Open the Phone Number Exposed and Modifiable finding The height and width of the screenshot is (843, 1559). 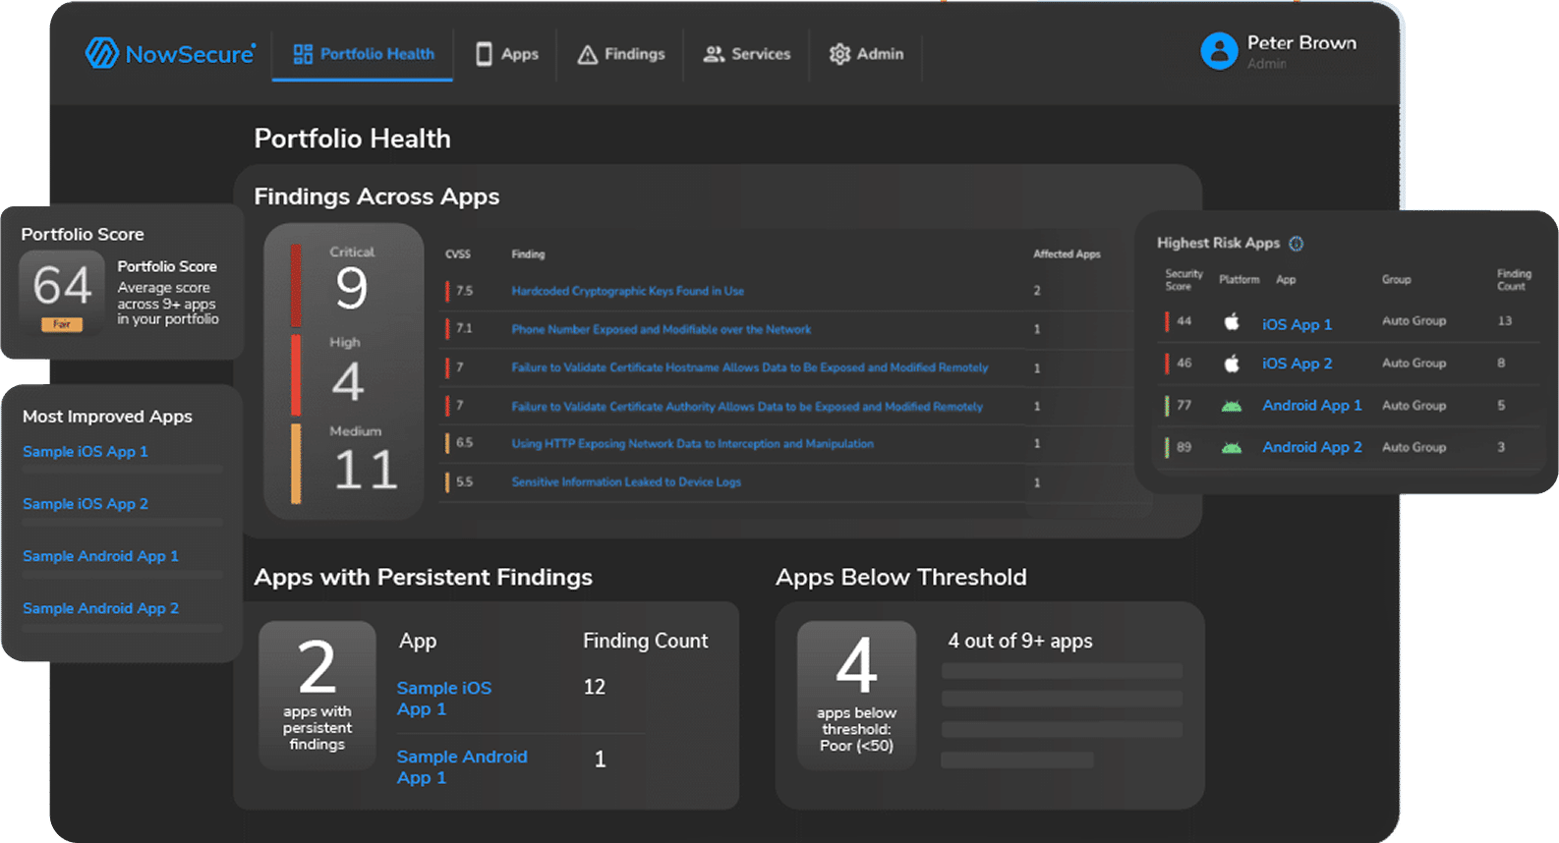[662, 329]
